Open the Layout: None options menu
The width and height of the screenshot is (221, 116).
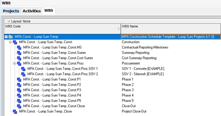(x=9, y=21)
